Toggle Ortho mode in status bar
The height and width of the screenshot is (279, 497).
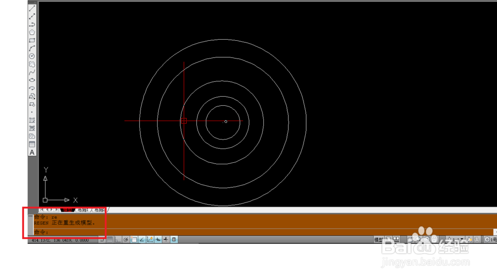pyautogui.click(x=118, y=240)
